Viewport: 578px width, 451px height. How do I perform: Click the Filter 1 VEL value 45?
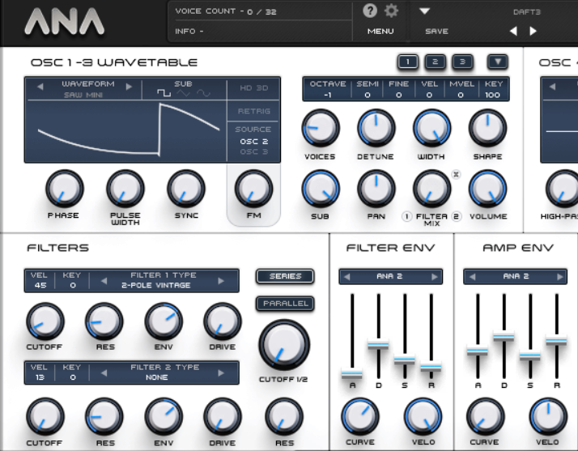click(x=40, y=285)
